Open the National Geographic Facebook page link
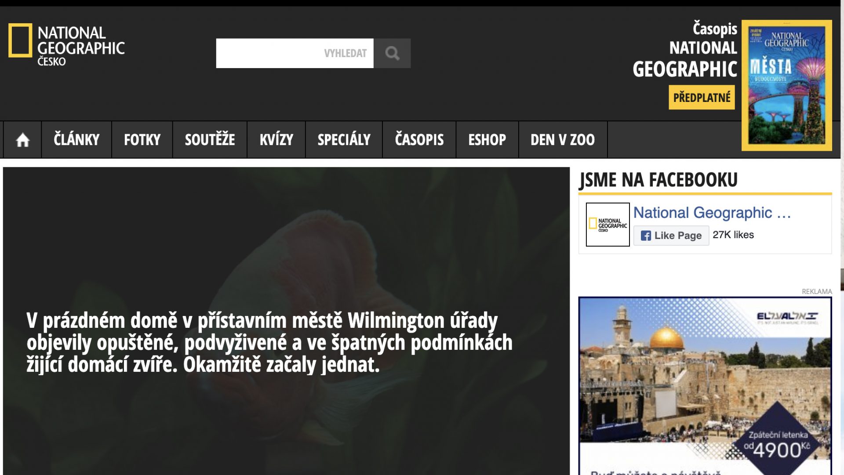 coord(712,213)
